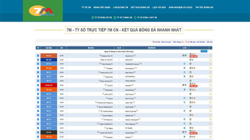The image size is (250, 140).
Task: Click the ball icon beside Tỷ số Tennis 7M
Action: tap(115, 18)
